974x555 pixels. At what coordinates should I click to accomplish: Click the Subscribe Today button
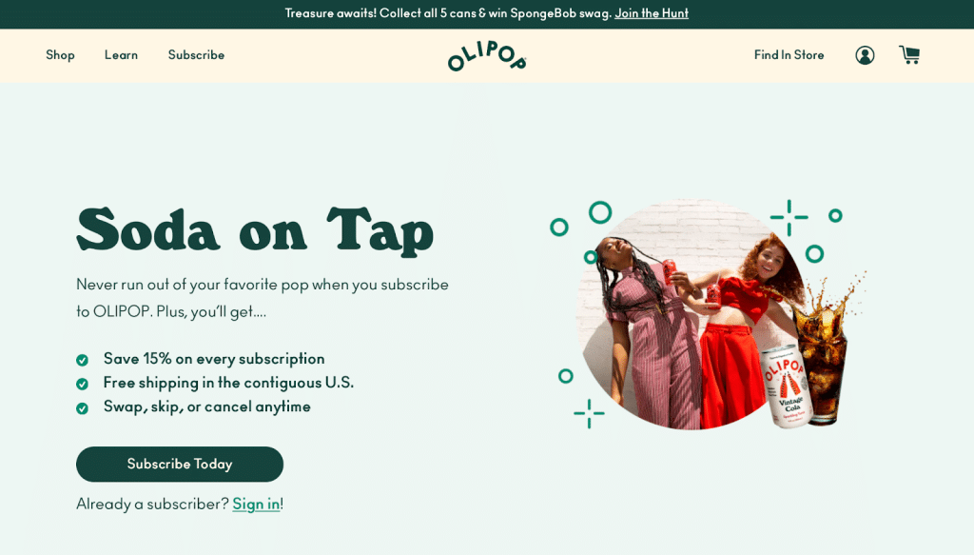[180, 465]
